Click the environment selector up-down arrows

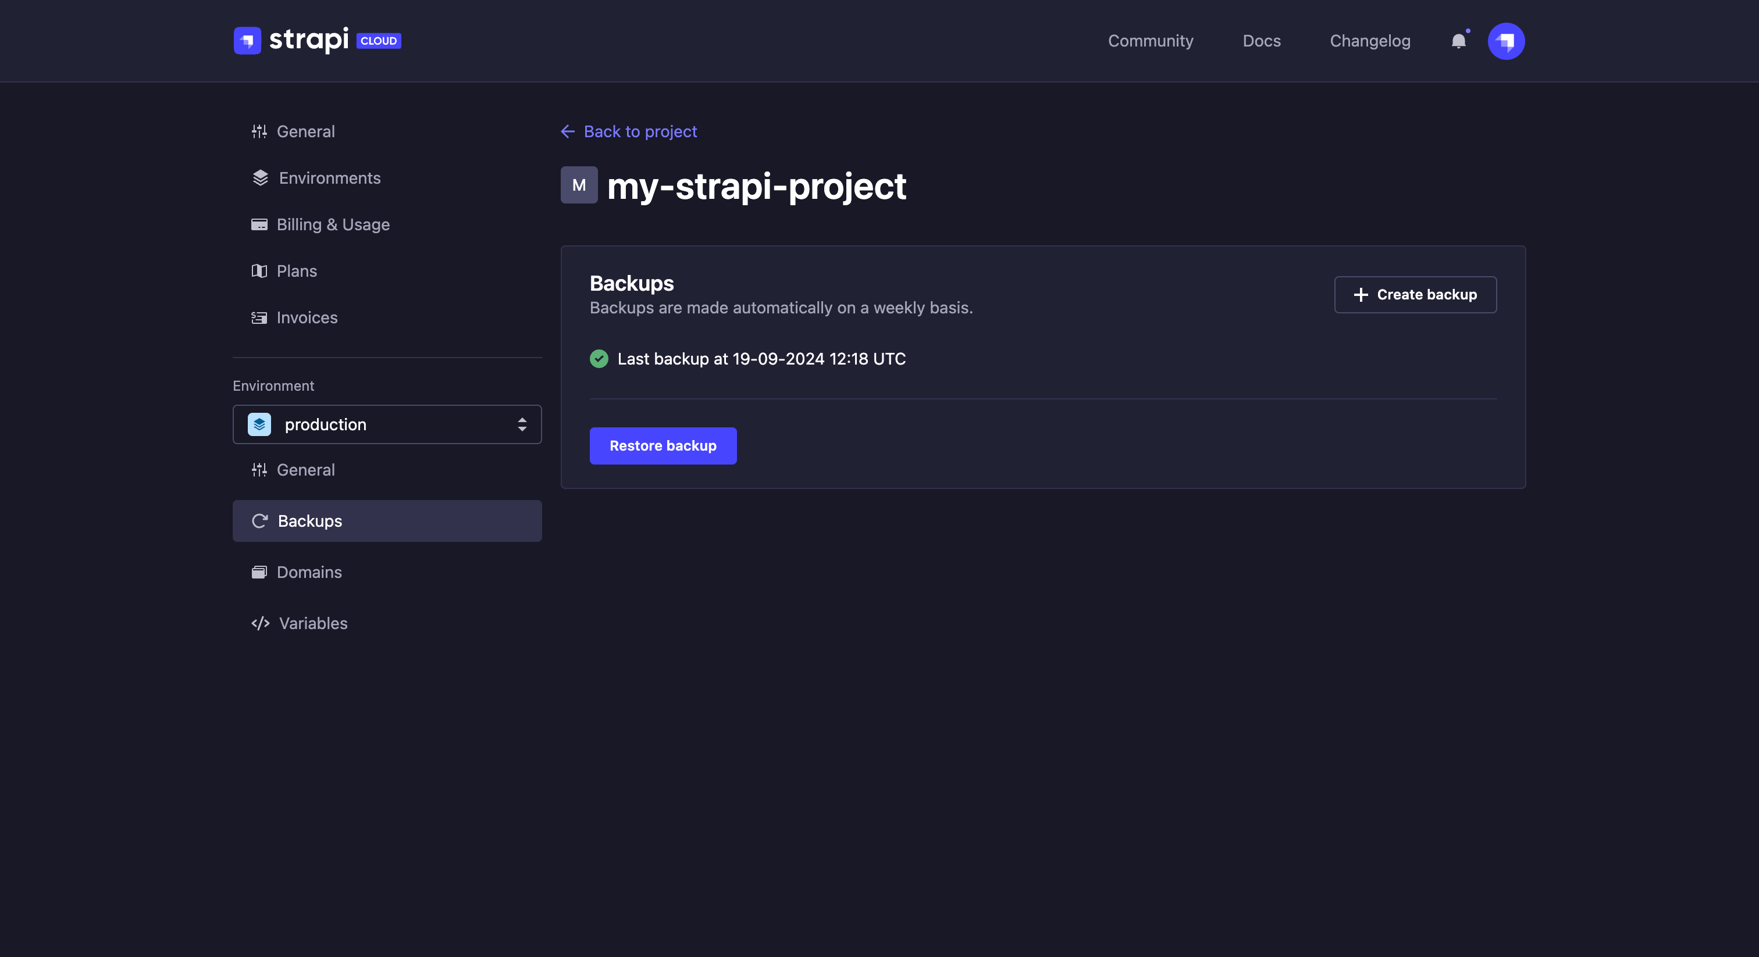click(522, 424)
